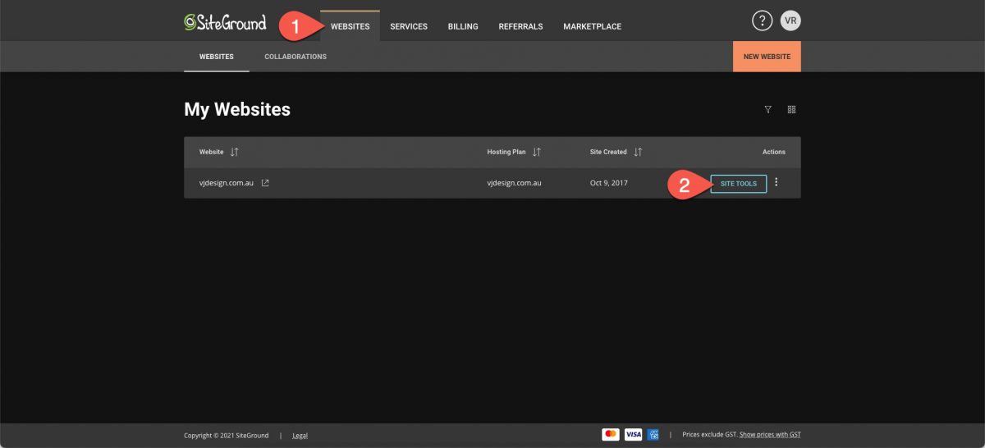This screenshot has width=985, height=448.
Task: Open the help question mark icon
Action: pyautogui.click(x=762, y=21)
